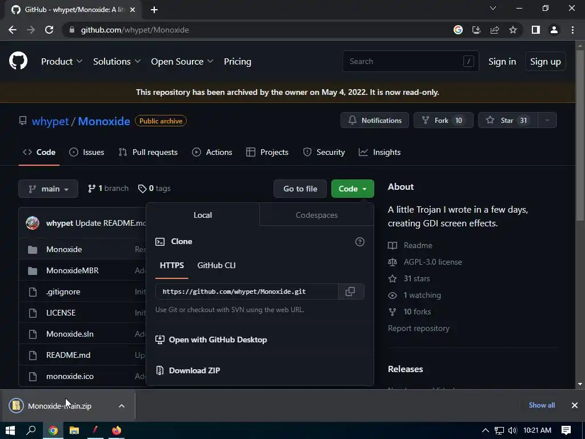
Task: Open the Monoxide.sln file
Action: [x=70, y=334]
